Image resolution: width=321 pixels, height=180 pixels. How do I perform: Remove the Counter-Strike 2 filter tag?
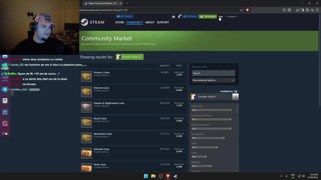tap(141, 57)
